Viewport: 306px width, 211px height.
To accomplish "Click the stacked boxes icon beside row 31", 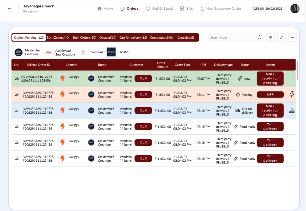I will pos(291,110).
